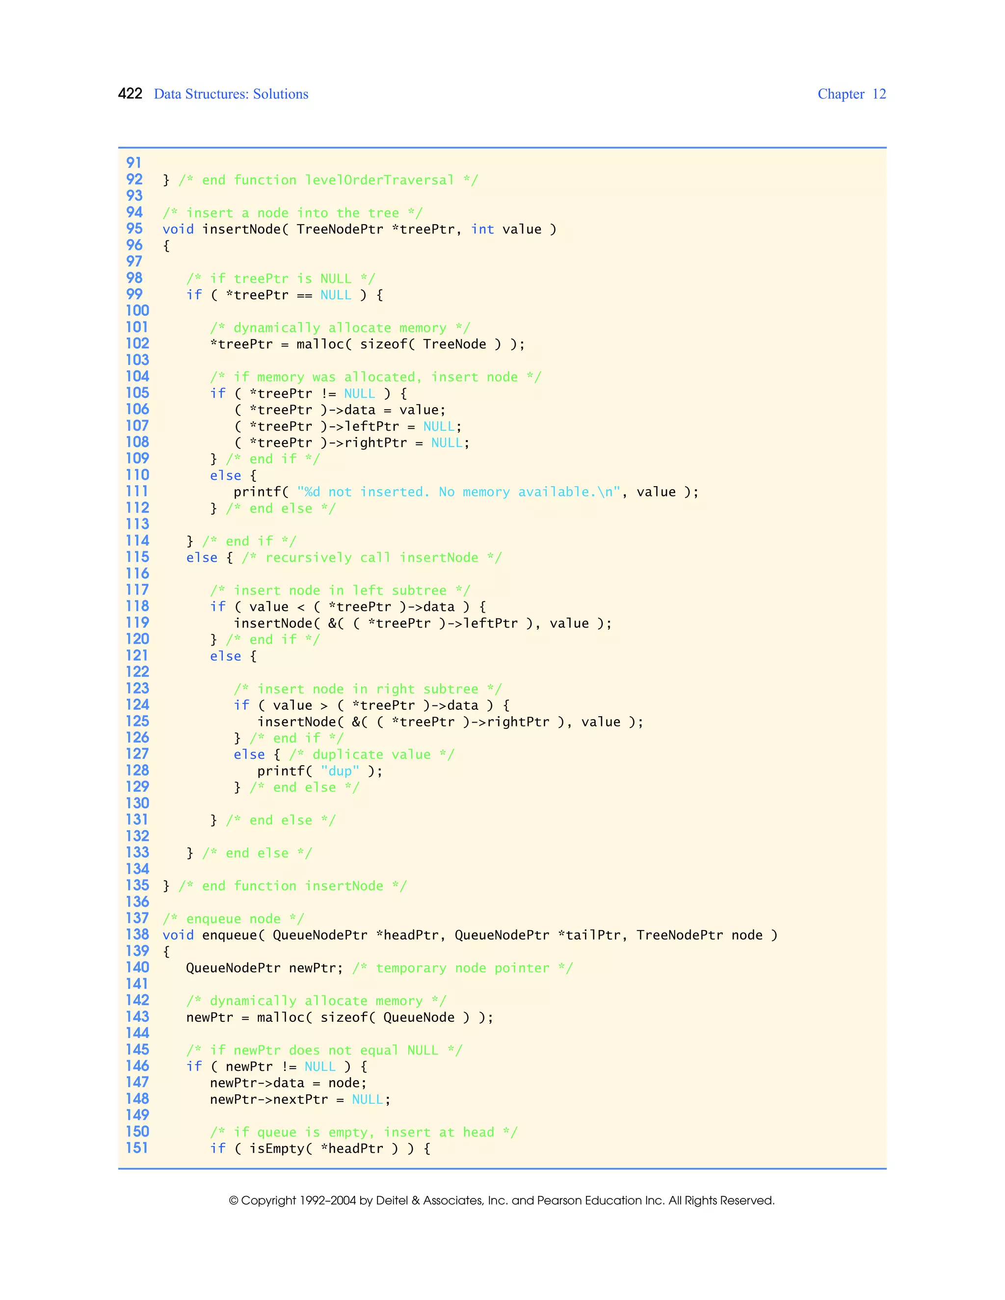This screenshot has height=1300, width=1005.
Task: Click the comment 'end function insertNode'
Action: coord(292,885)
